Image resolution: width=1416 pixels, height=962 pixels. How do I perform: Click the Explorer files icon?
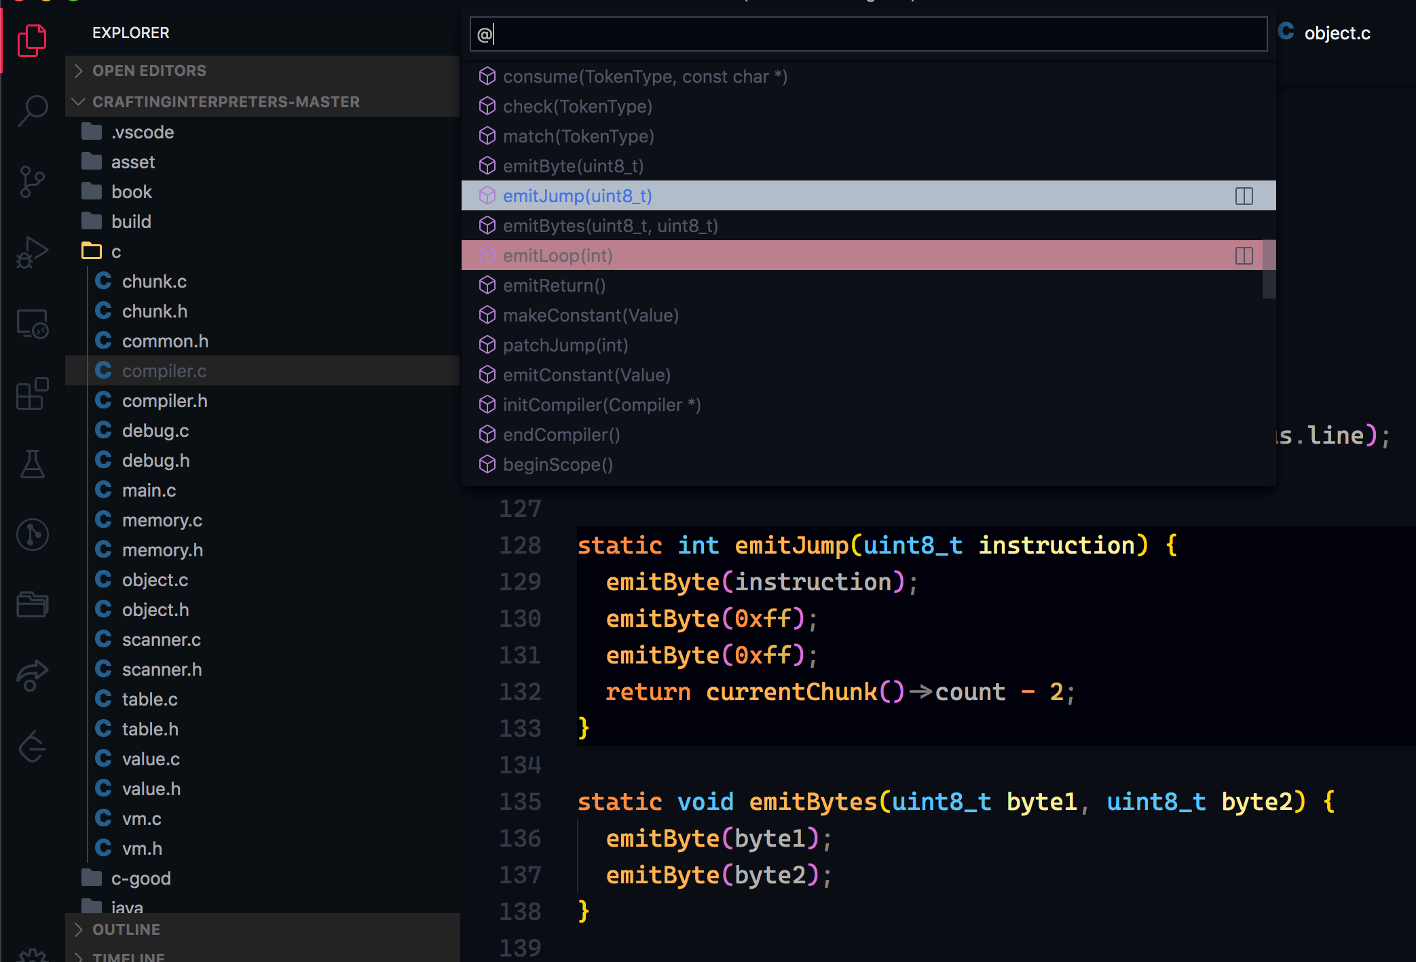pos(33,41)
